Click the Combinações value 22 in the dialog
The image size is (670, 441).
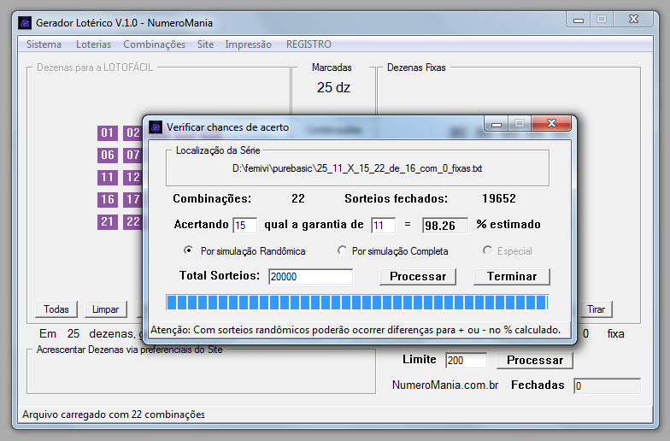pyautogui.click(x=298, y=198)
